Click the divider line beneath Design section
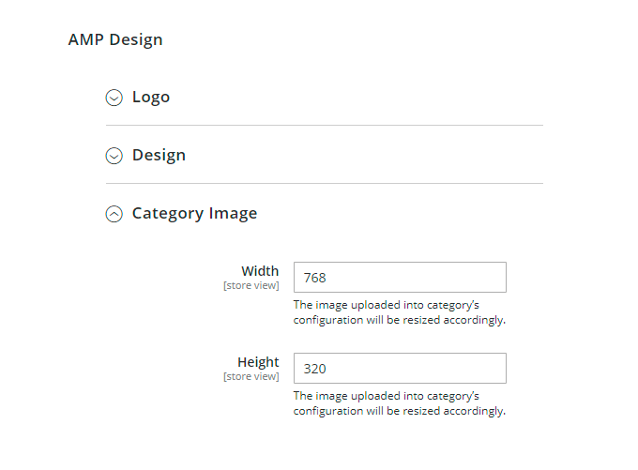This screenshot has height=470, width=638. pyautogui.click(x=324, y=184)
